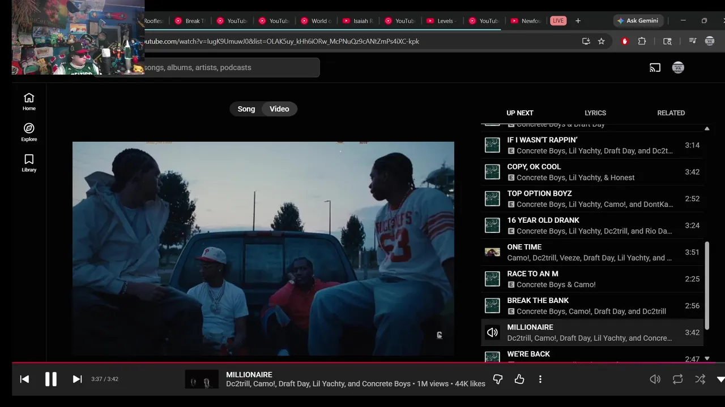Screen dimensions: 725x407
Task: Click the side panel search icon in toolbar
Action: pos(667,41)
